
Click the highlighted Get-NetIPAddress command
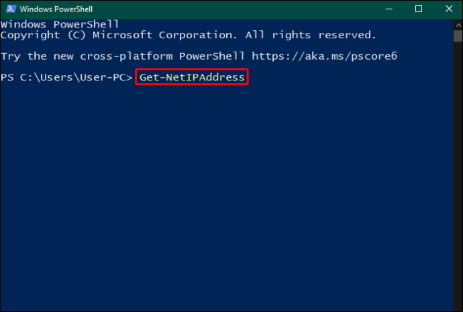tap(192, 77)
